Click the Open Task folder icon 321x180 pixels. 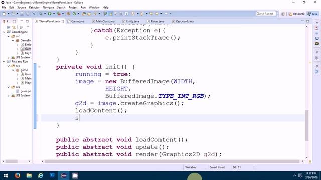pyautogui.click(x=89, y=14)
